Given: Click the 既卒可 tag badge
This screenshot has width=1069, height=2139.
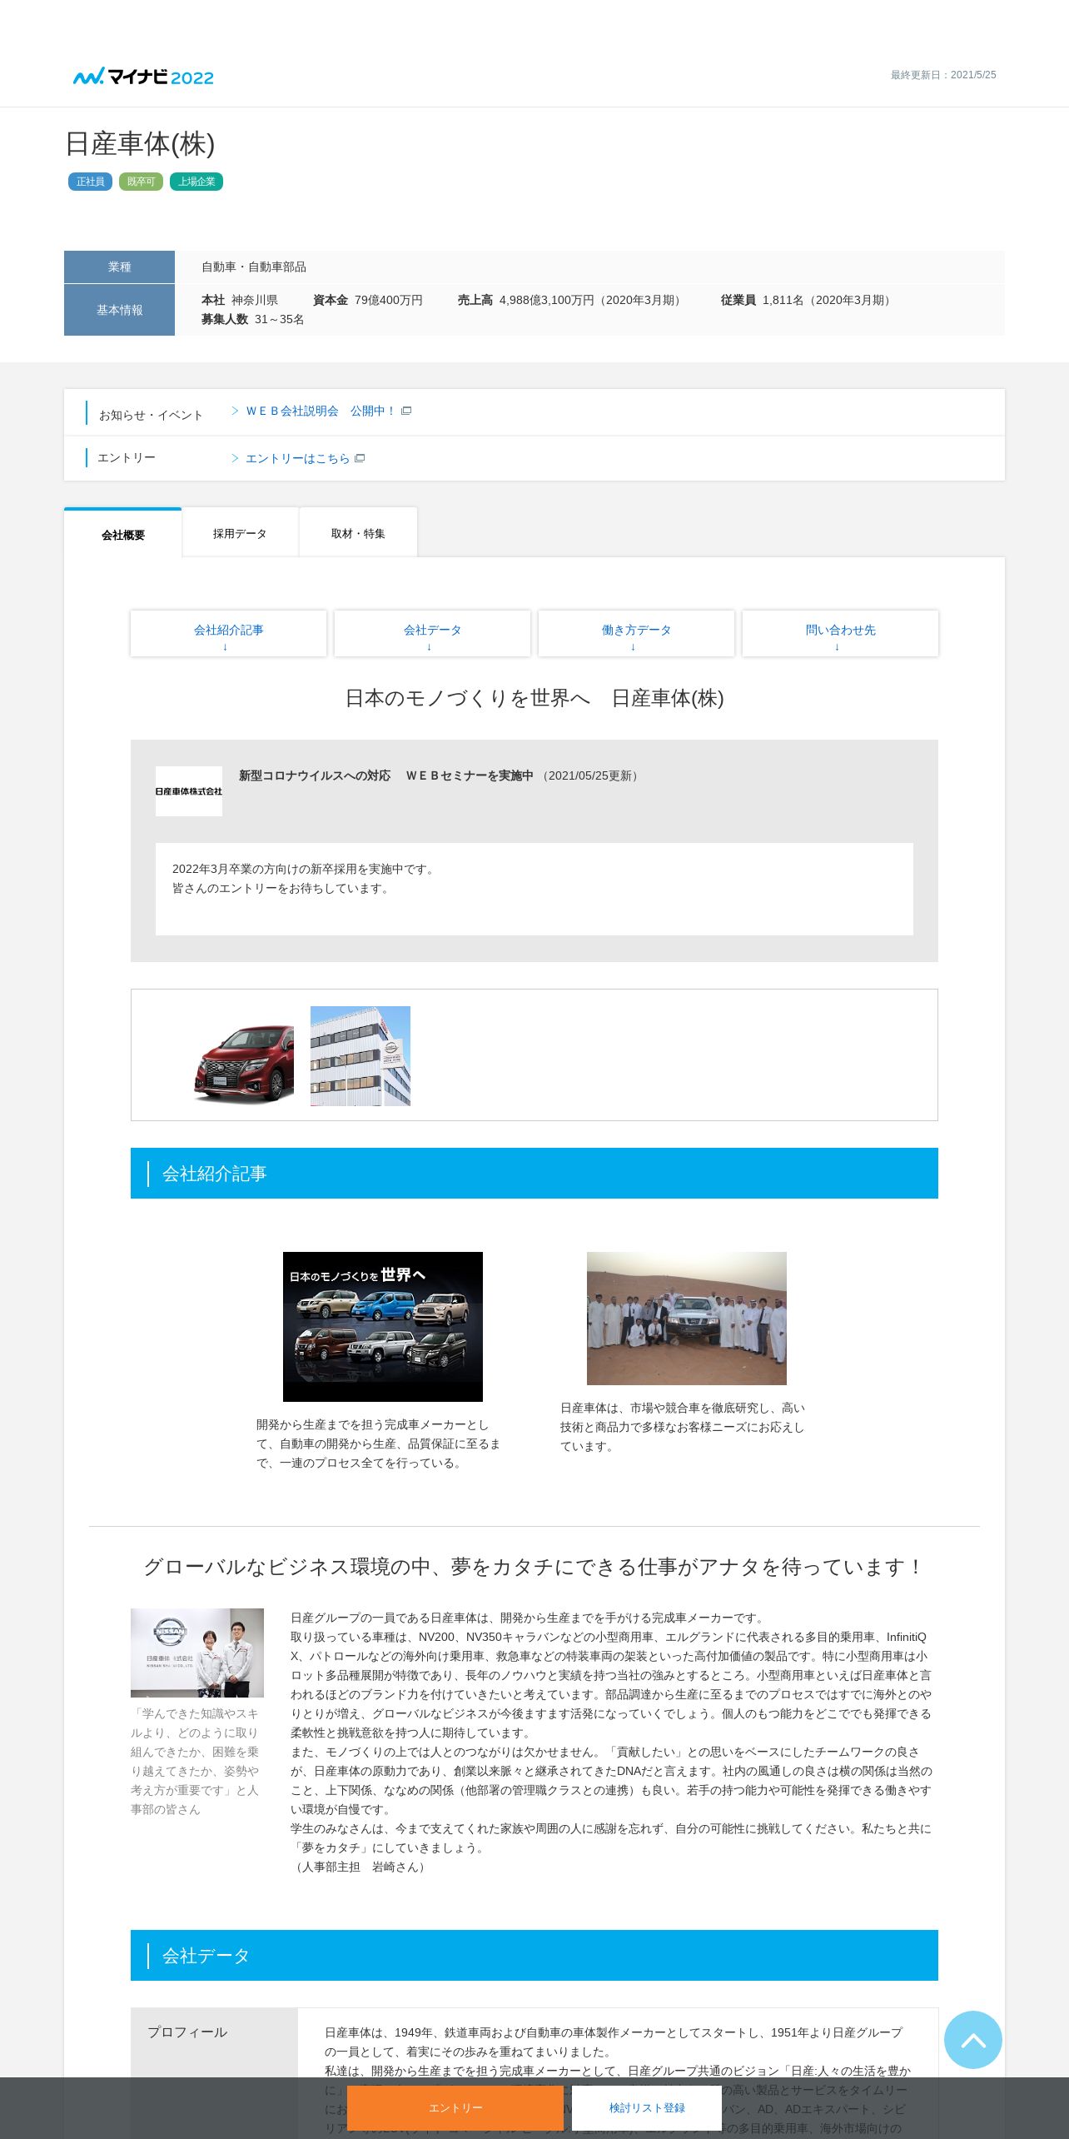Looking at the screenshot, I should pos(141,182).
